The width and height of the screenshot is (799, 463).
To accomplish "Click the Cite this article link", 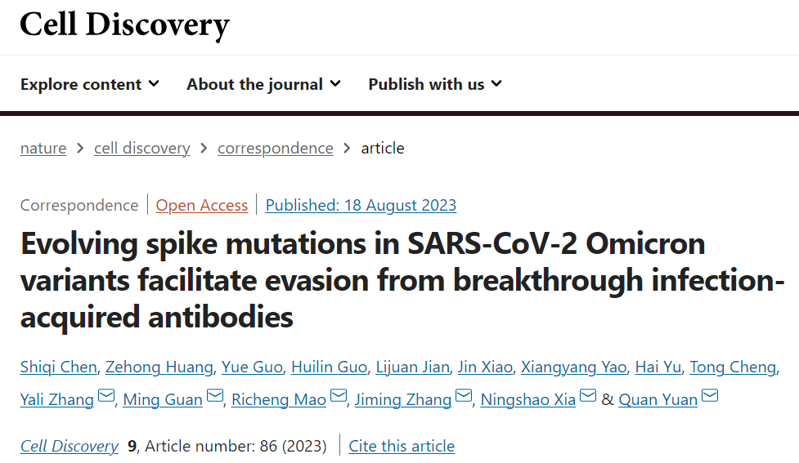I will tap(402, 446).
